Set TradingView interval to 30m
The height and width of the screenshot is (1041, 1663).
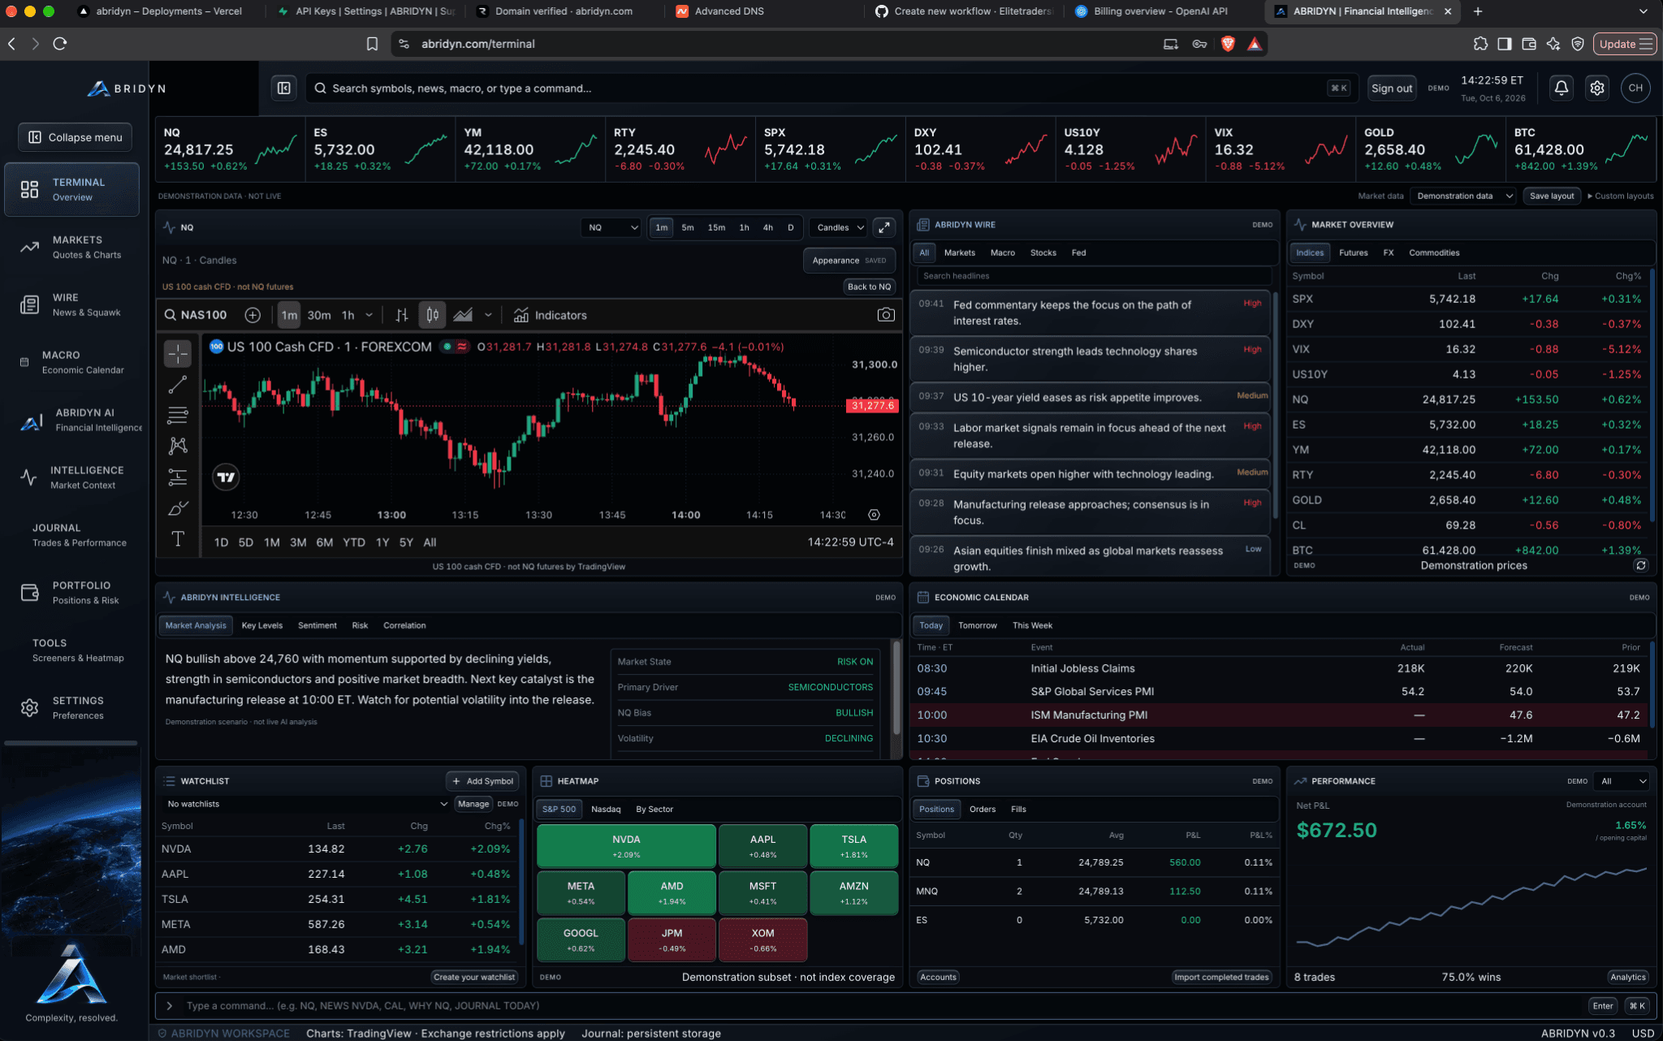click(319, 315)
